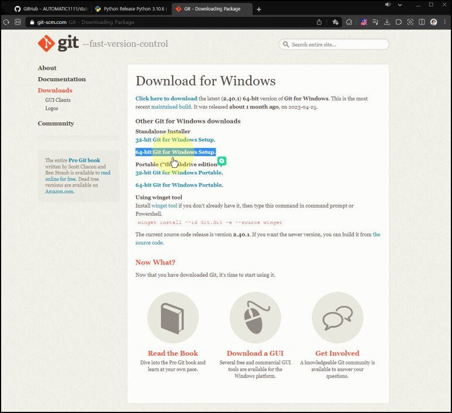Screen dimensions: 452x413
Task: Click the mouse icon for Download a GUI
Action: pyautogui.click(x=255, y=318)
